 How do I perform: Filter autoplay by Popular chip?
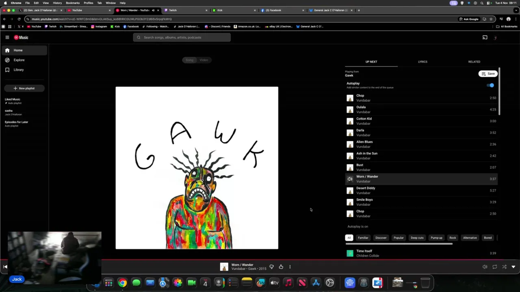(399, 238)
